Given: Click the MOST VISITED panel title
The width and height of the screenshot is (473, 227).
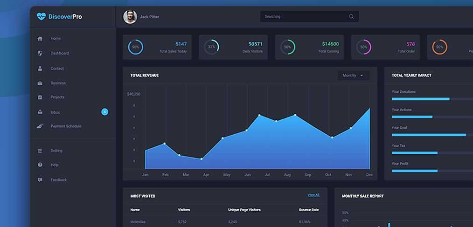Looking at the screenshot, I should 143,196.
